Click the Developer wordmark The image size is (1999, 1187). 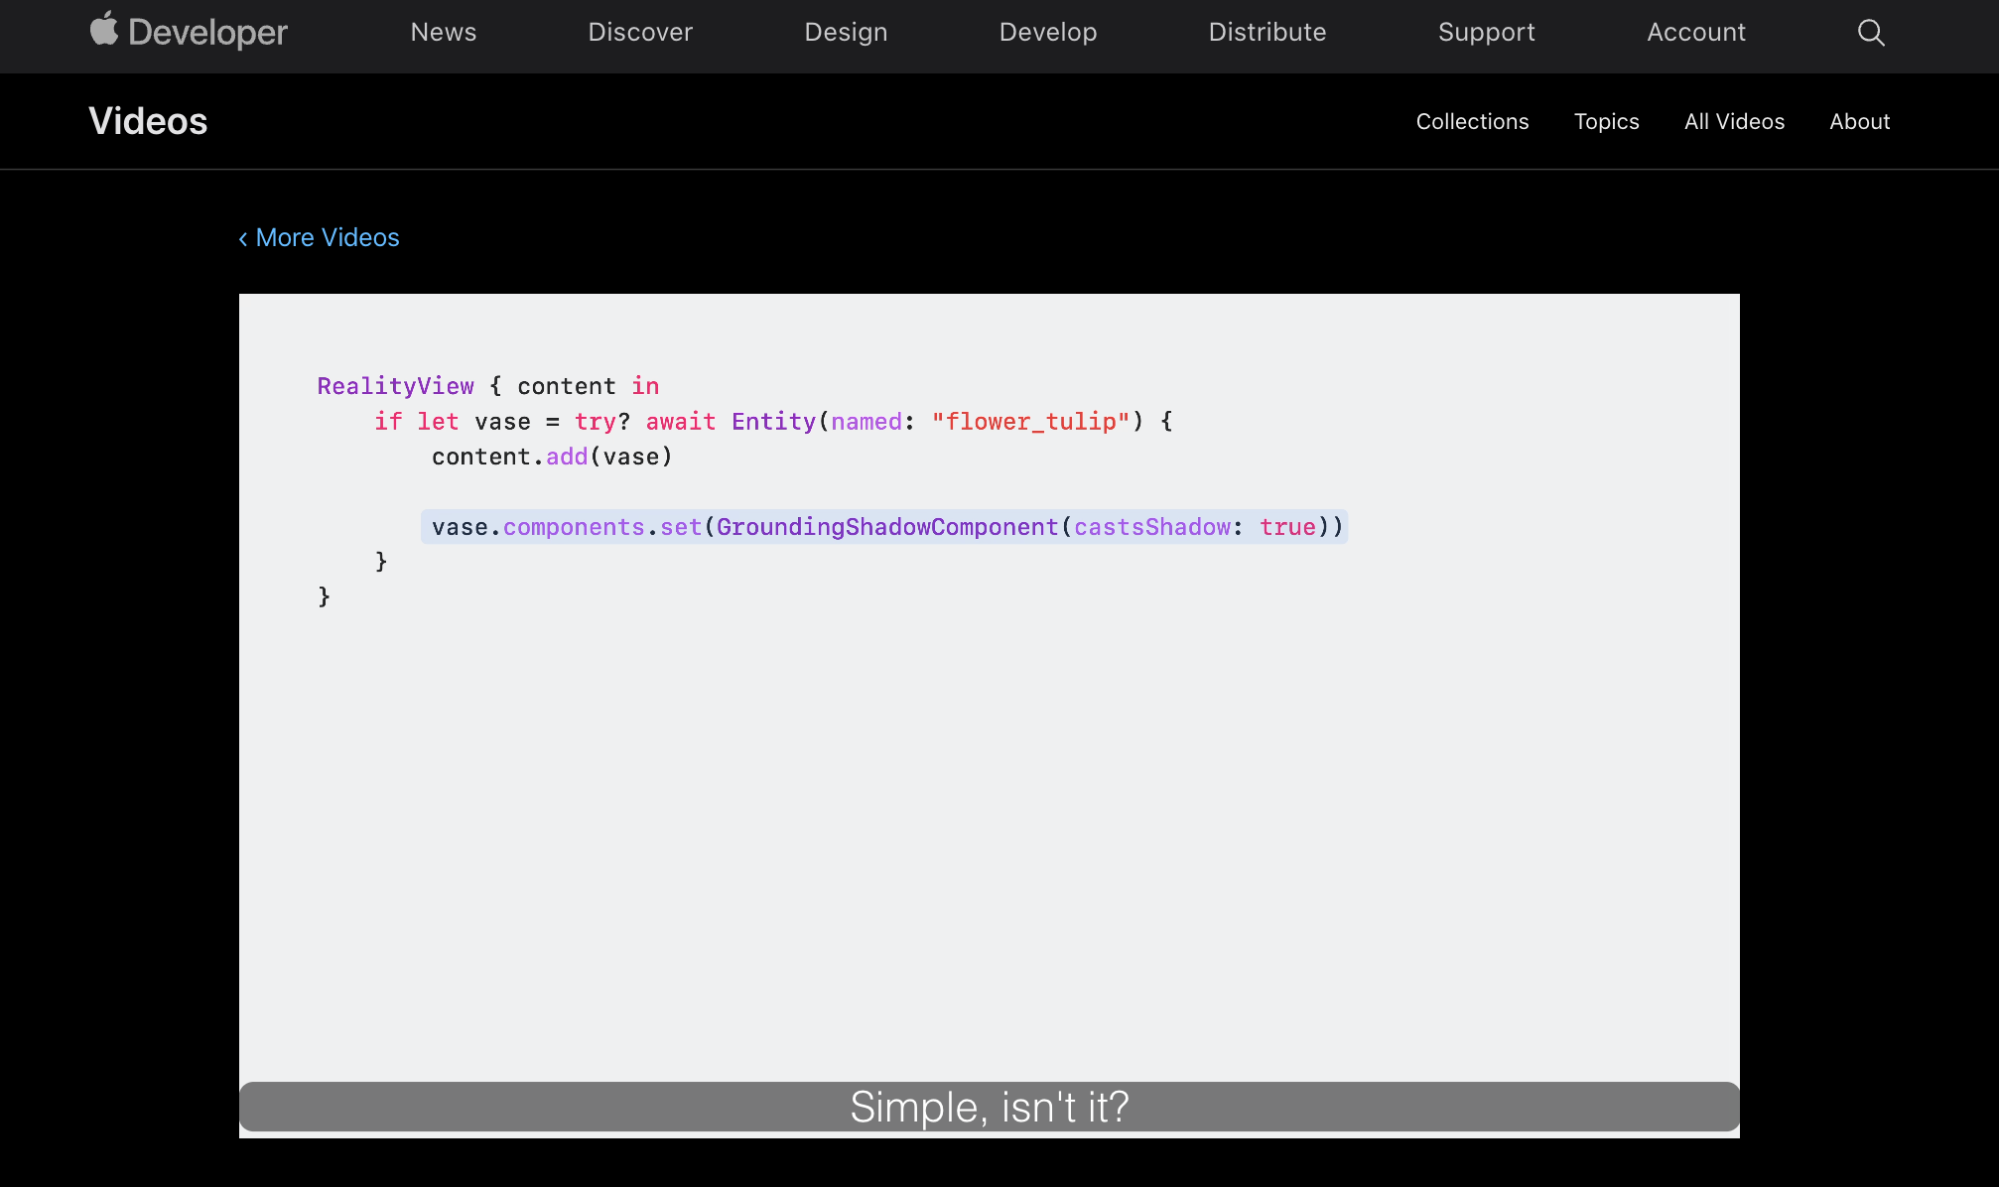[207, 33]
